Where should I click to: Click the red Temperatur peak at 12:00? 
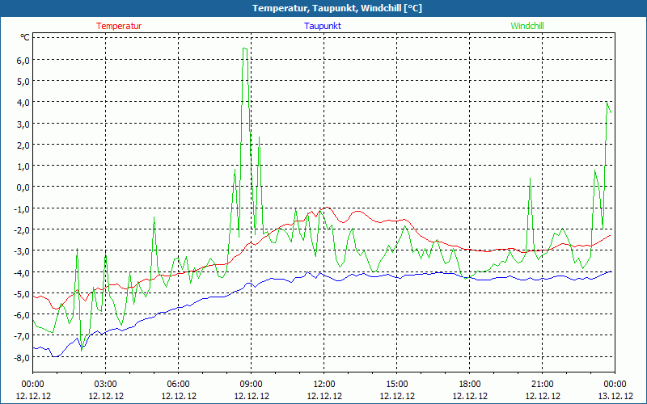pos(328,208)
